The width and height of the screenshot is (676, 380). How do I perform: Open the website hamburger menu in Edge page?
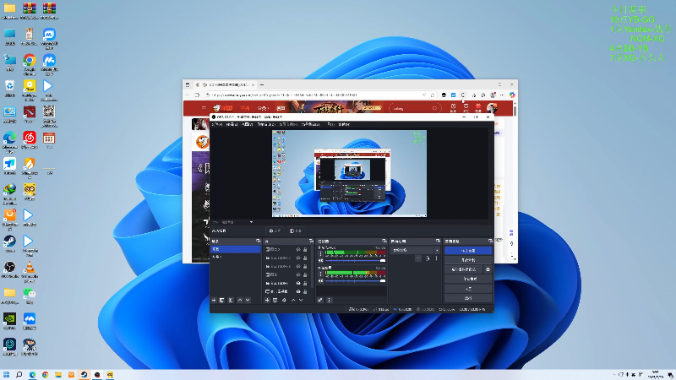click(204, 108)
